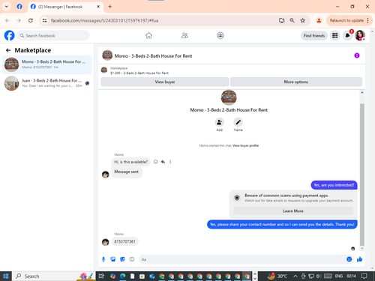
Task: Click the View buyer button
Action: pos(165,82)
